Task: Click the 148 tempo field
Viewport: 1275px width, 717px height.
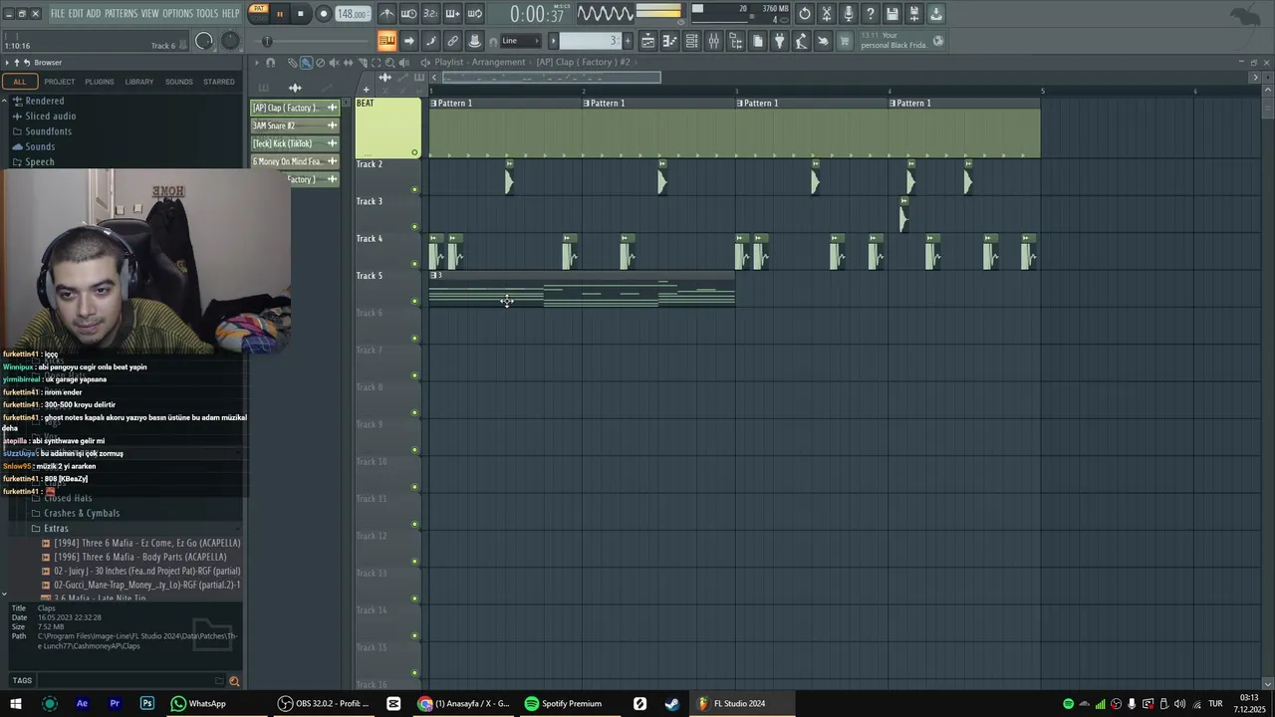Action: point(354,14)
